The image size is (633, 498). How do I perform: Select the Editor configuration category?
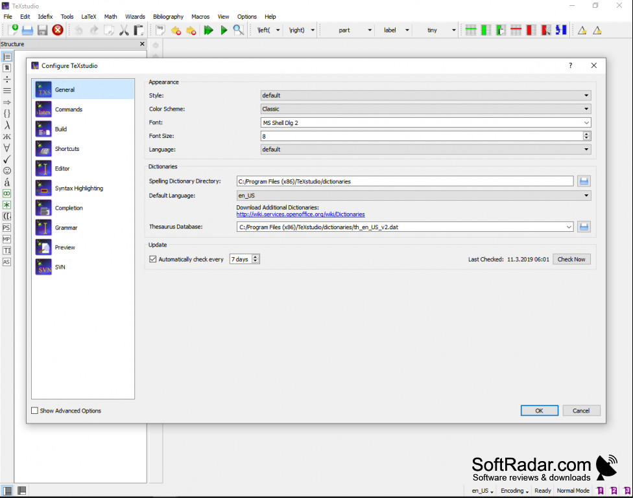click(x=83, y=168)
